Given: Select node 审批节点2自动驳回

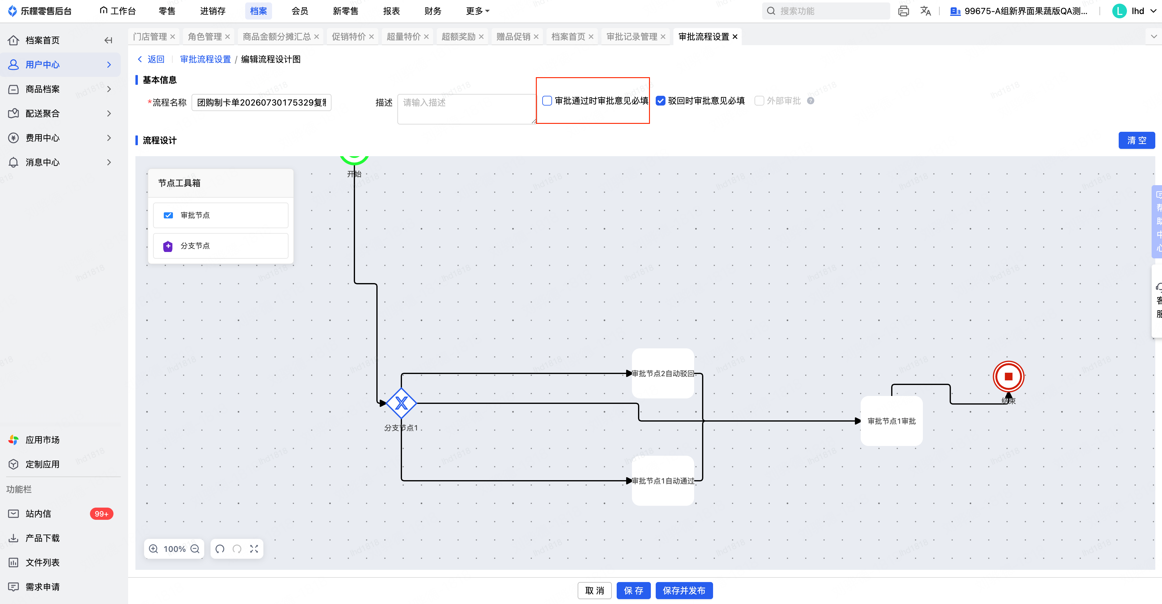Looking at the screenshot, I should (x=663, y=373).
